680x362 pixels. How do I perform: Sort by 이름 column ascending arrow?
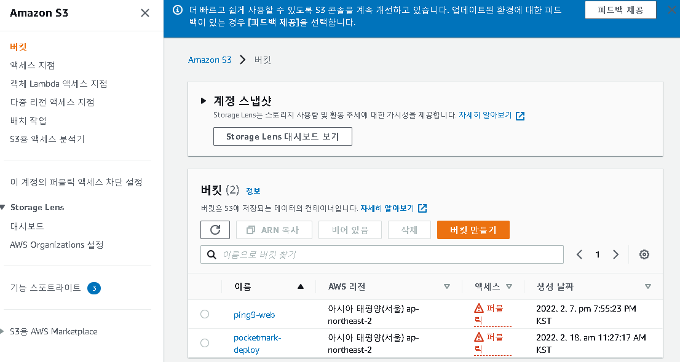pyautogui.click(x=301, y=286)
